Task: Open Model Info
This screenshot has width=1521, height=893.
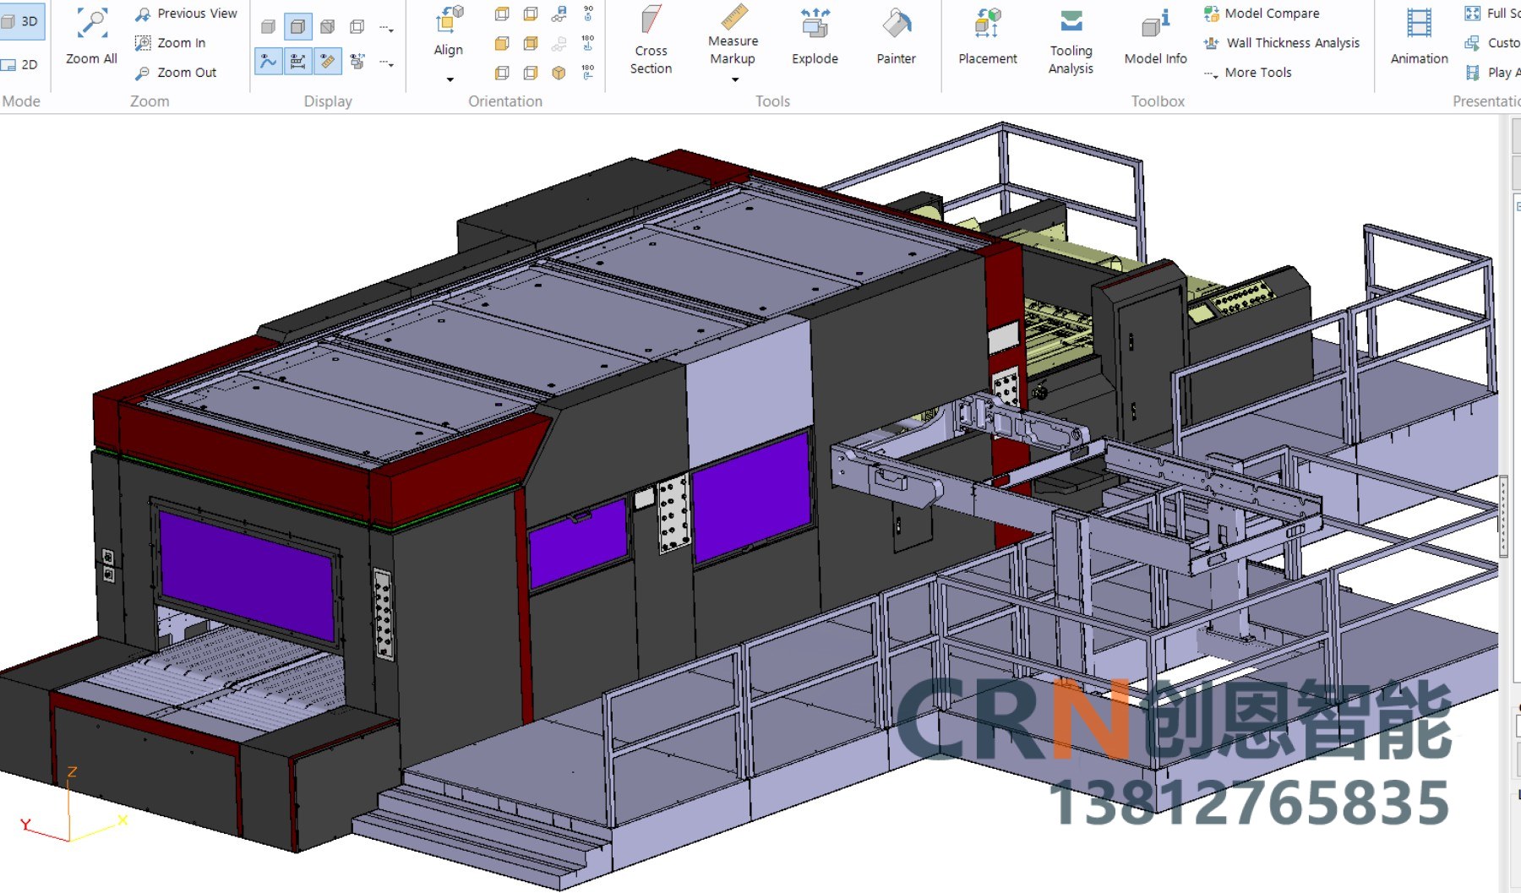Action: (1156, 37)
